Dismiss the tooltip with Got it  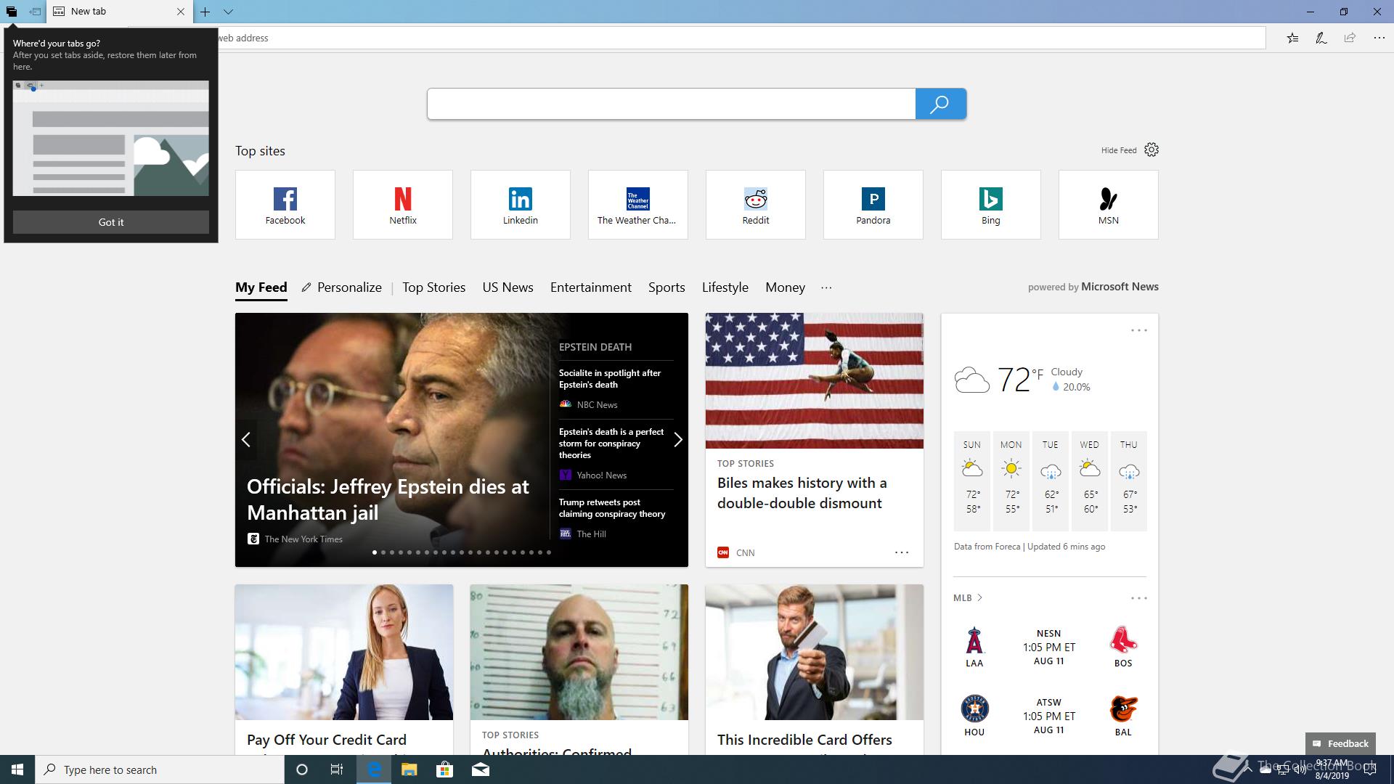pos(111,222)
